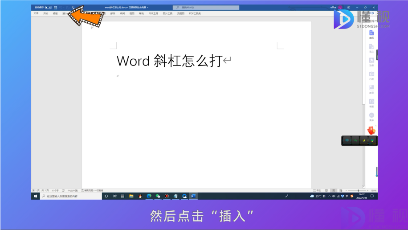The width and height of the screenshot is (408, 230).
Task: Click the Undo arrow in quick access toolbar
Action: [x=61, y=8]
